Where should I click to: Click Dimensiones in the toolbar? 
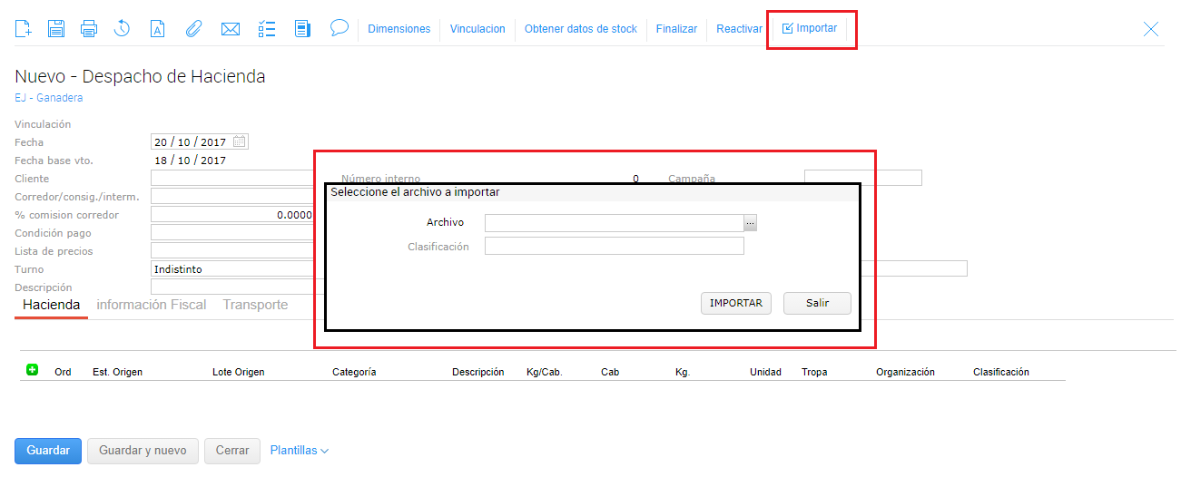coord(399,29)
